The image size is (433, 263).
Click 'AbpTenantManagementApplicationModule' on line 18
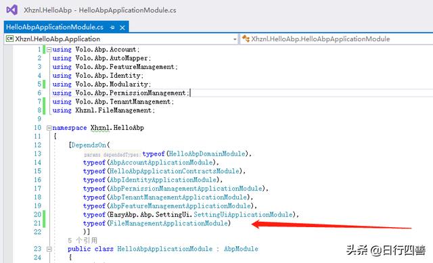[178, 197]
